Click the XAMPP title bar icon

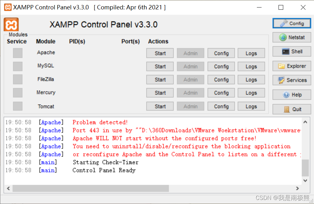point(8,8)
